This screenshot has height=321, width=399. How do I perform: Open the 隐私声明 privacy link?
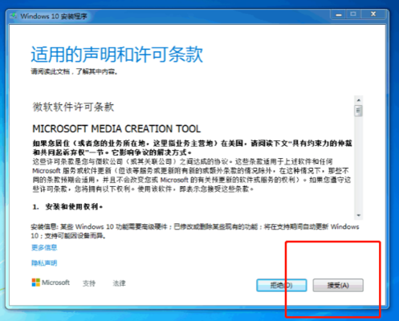tap(44, 263)
